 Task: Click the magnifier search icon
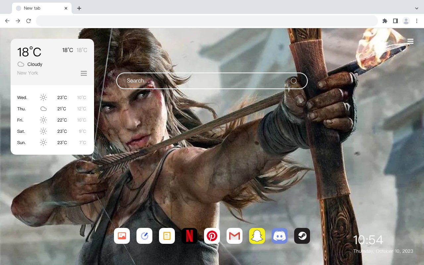pyautogui.click(x=294, y=81)
